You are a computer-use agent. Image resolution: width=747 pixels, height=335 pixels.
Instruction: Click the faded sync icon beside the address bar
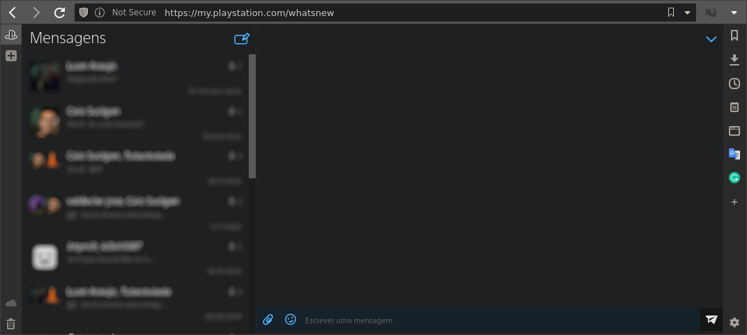coord(711,13)
